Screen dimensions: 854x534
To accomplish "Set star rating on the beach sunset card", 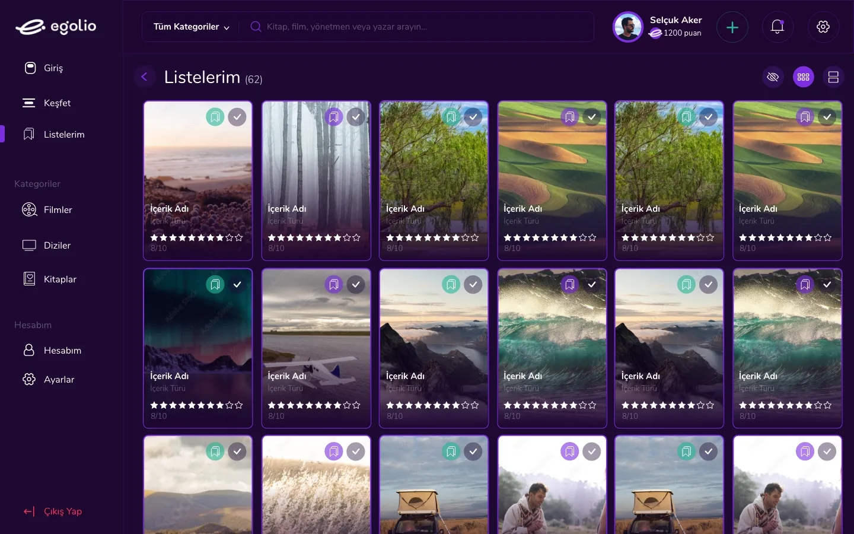I will click(x=197, y=237).
